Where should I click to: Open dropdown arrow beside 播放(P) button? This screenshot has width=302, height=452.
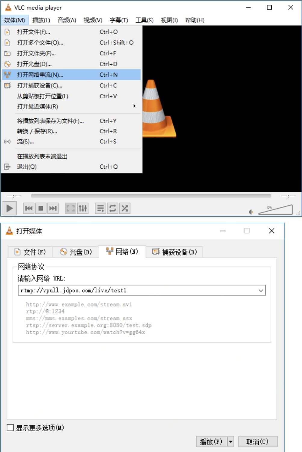click(231, 442)
